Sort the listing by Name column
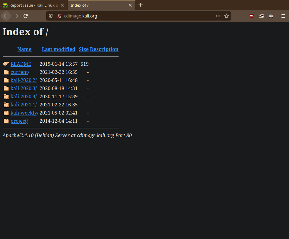This screenshot has height=239, width=289. pos(24,49)
